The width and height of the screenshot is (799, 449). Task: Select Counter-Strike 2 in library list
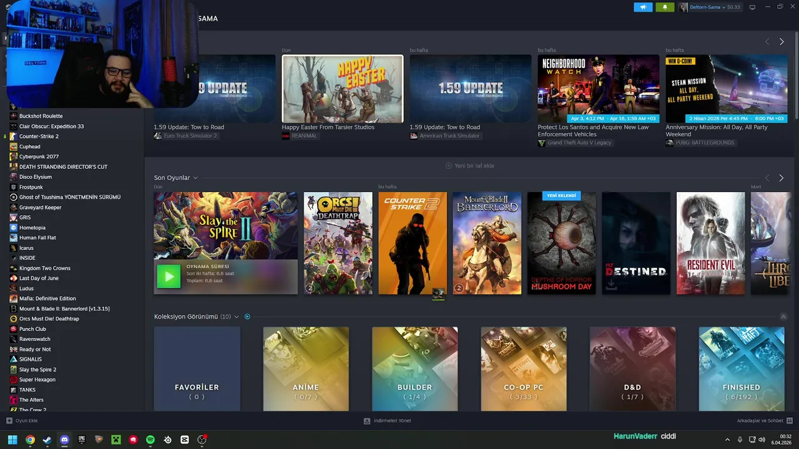click(x=39, y=136)
